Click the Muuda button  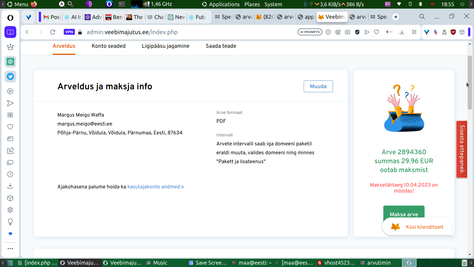pyautogui.click(x=318, y=86)
